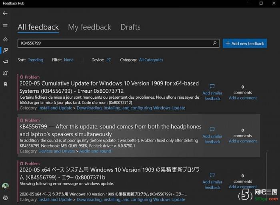
Task: Open the 0x8007371b Japanese feedback title
Action: click(x=110, y=173)
